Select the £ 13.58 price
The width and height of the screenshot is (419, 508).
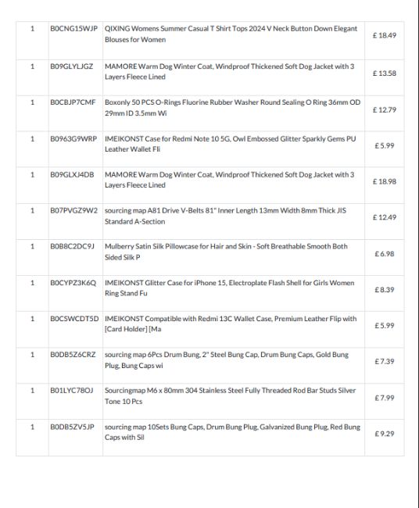(385, 73)
